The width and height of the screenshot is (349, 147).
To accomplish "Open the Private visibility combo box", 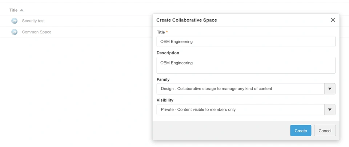I will (x=240, y=110).
